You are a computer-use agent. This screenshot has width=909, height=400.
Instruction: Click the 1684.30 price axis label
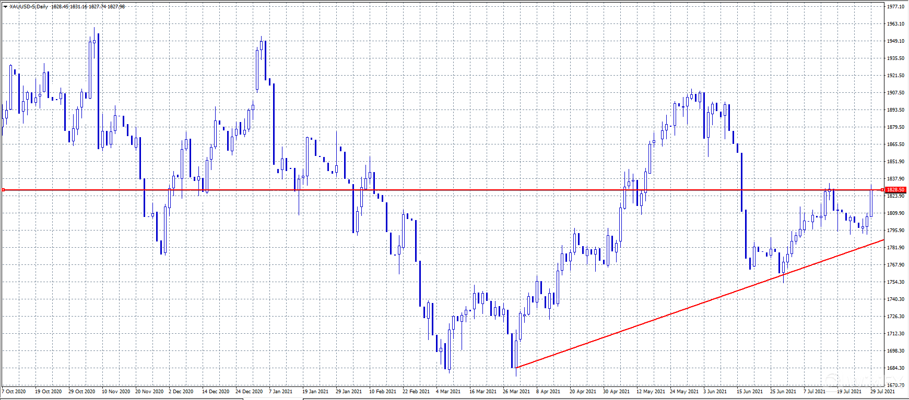[x=896, y=368]
